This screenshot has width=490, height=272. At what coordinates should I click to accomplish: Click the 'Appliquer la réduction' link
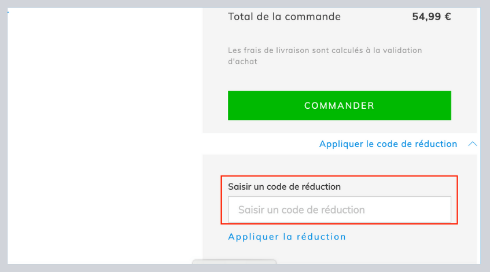(287, 237)
